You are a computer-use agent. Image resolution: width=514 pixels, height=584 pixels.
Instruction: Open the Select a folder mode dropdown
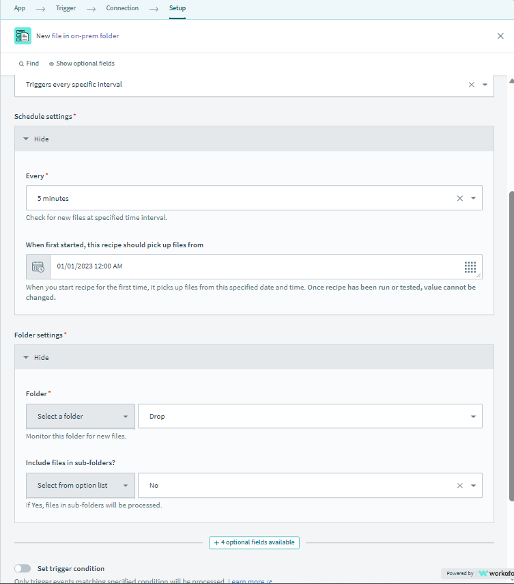[x=81, y=417]
